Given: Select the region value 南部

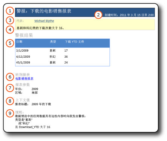Looking at the screenshot, I should point(35,93).
